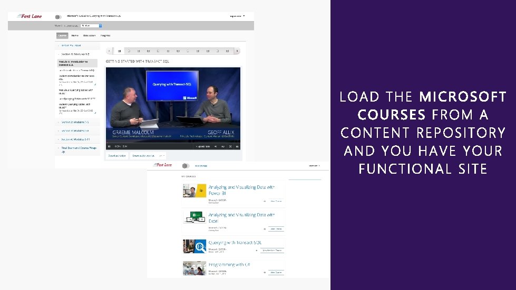
Task: Change video playback speed
Action: click(x=203, y=146)
